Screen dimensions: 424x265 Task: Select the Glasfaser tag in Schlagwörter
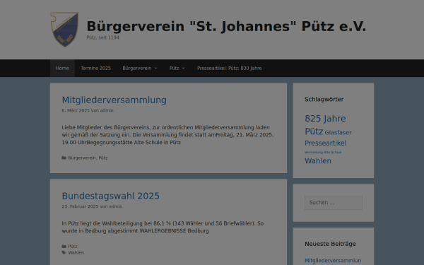point(338,133)
